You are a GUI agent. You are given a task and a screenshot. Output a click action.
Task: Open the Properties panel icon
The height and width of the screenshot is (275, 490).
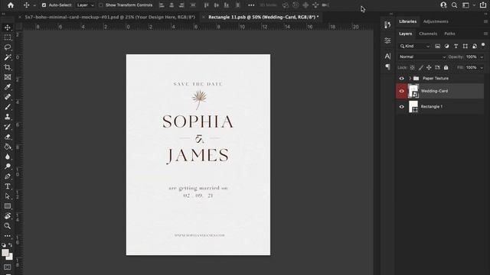pyautogui.click(x=387, y=40)
